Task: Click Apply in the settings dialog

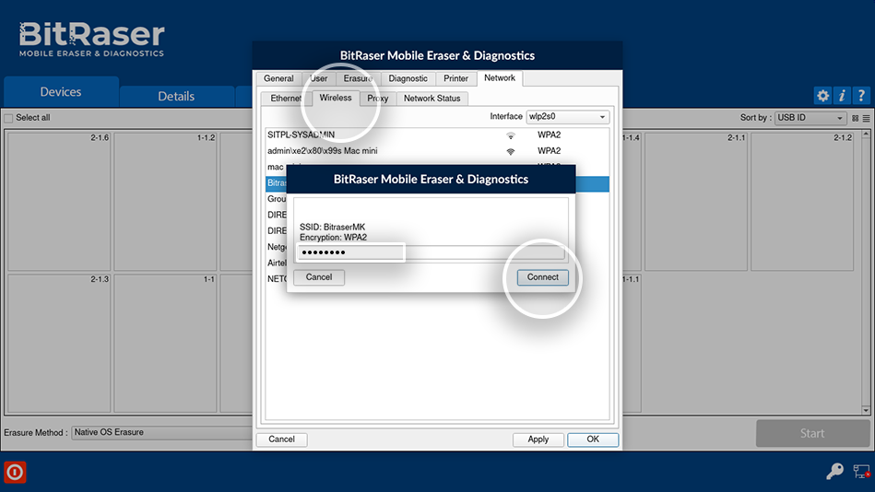Action: [x=538, y=439]
